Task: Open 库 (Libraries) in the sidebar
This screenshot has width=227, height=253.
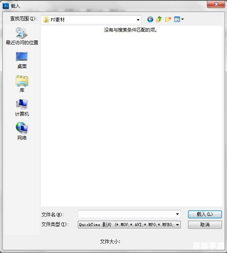Action: 22,84
